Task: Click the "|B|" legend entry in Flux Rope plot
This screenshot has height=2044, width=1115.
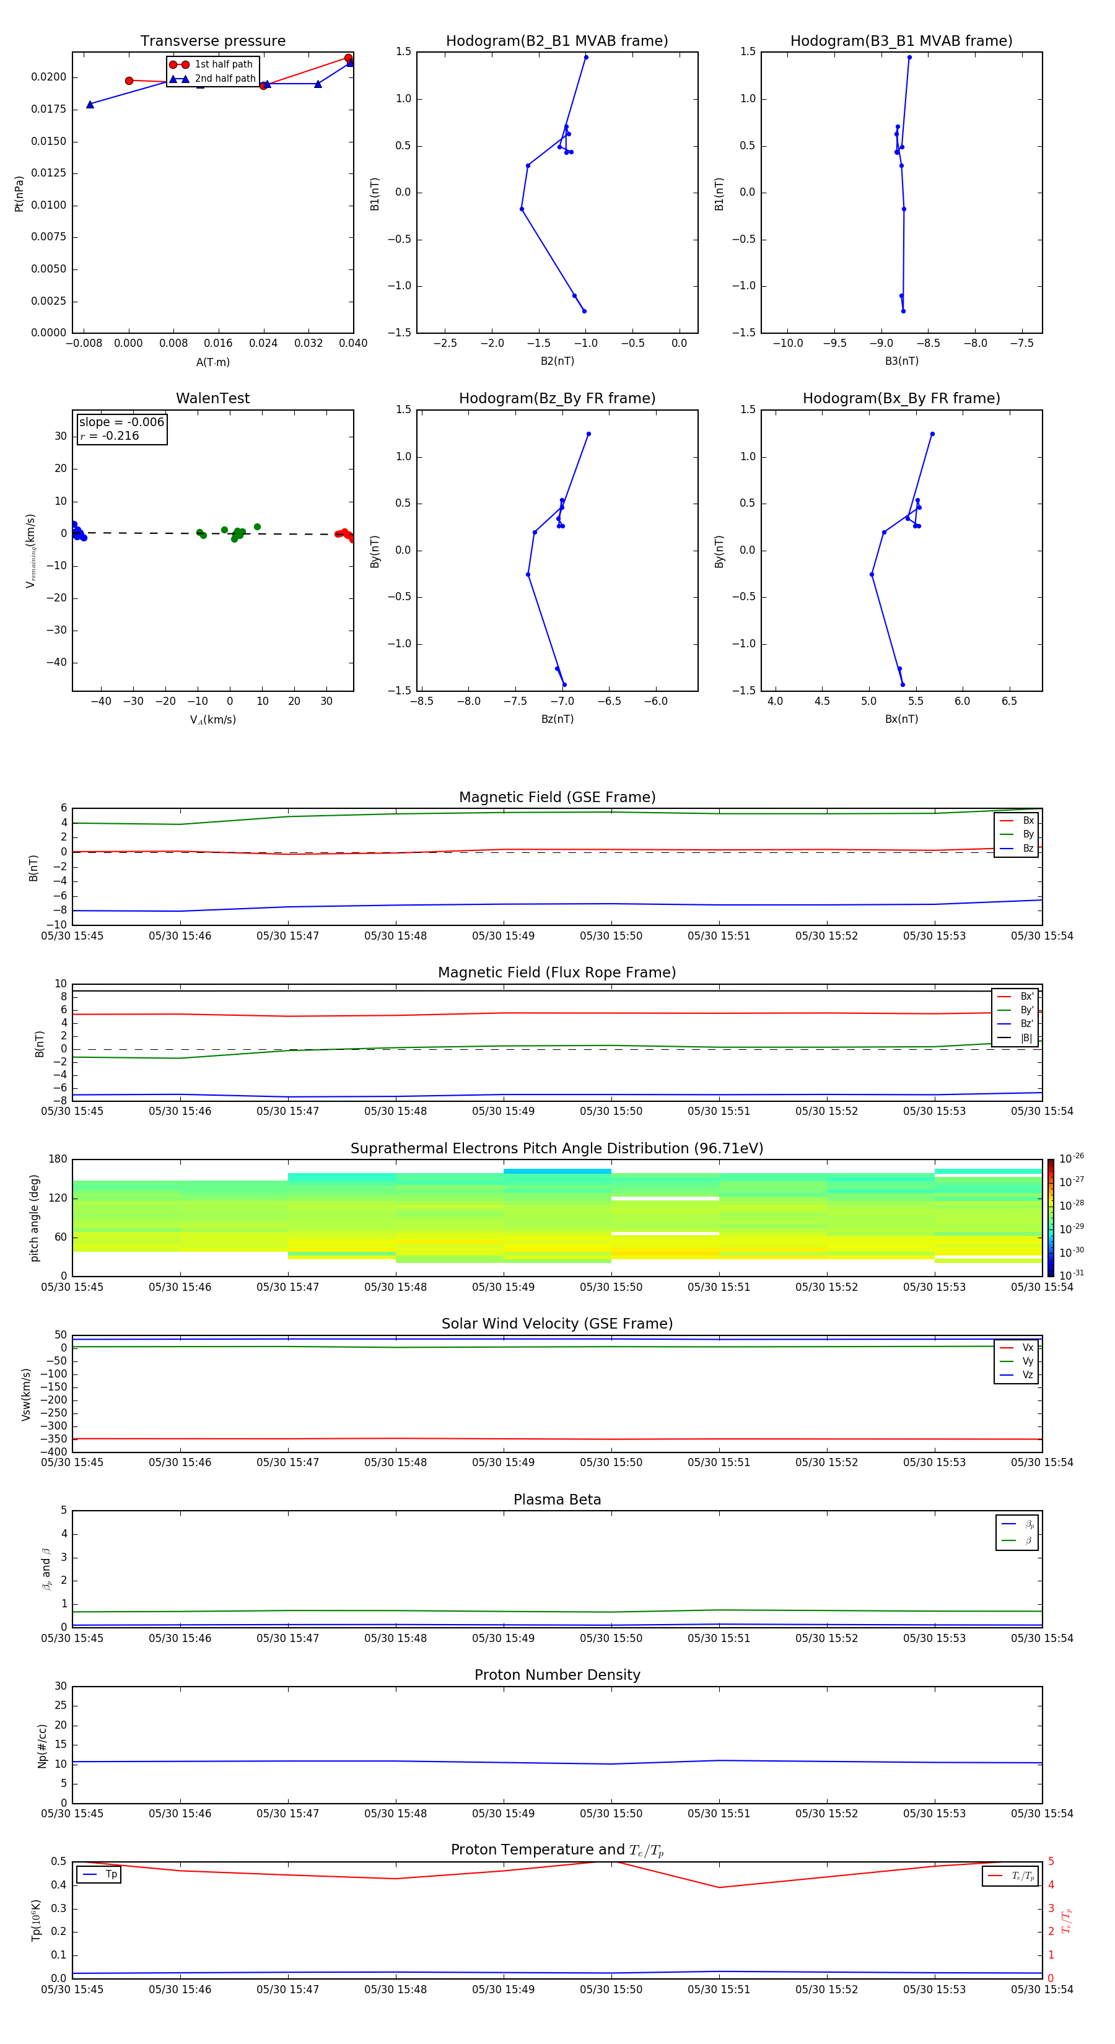Action: (x=1015, y=1038)
